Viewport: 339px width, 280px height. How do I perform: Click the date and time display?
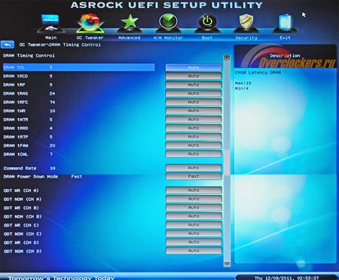286,278
